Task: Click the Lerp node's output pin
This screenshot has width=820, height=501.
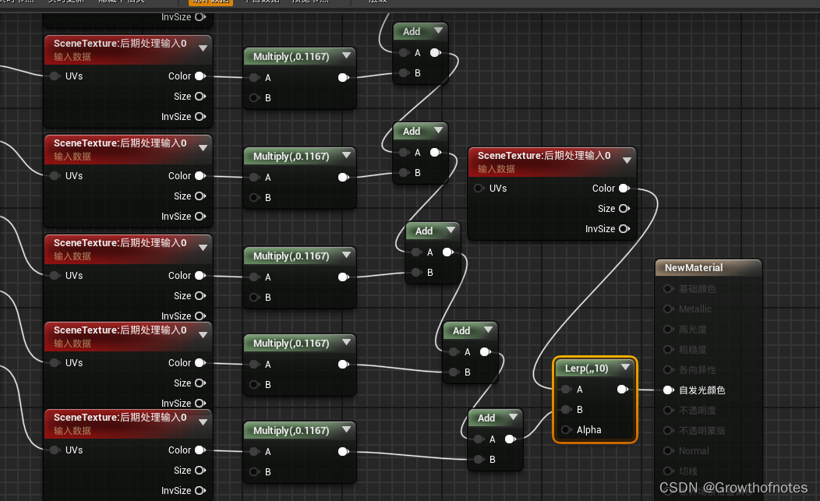Action: point(622,389)
